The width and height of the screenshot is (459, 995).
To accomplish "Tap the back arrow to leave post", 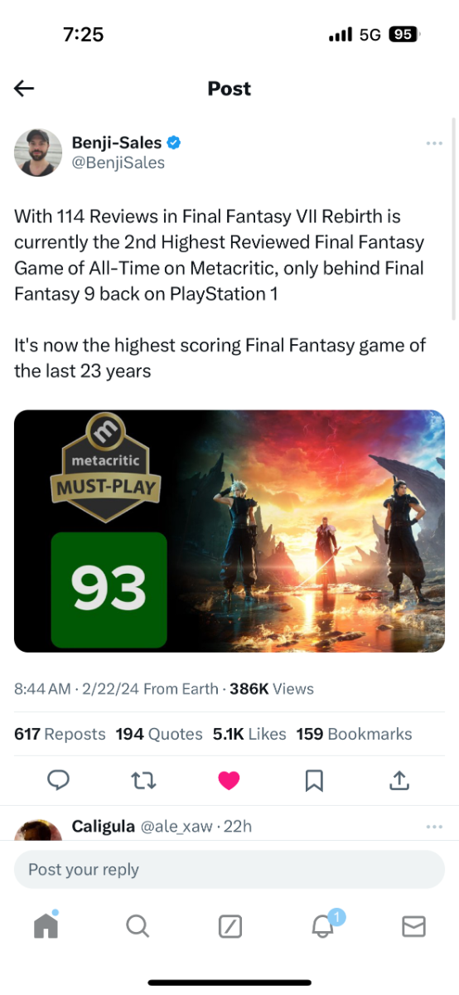I will [24, 89].
